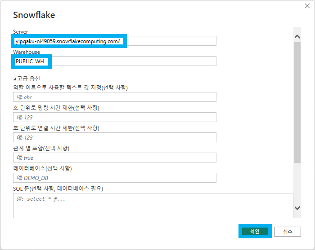Click the scrollbar up arrow
This screenshot has height=250, width=315.
(x=297, y=37)
